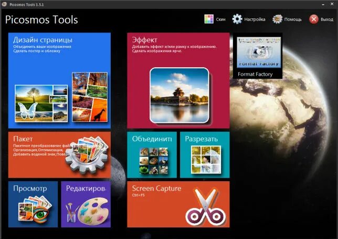Click 'Сделать изображения ярче.' text

(x=157, y=51)
